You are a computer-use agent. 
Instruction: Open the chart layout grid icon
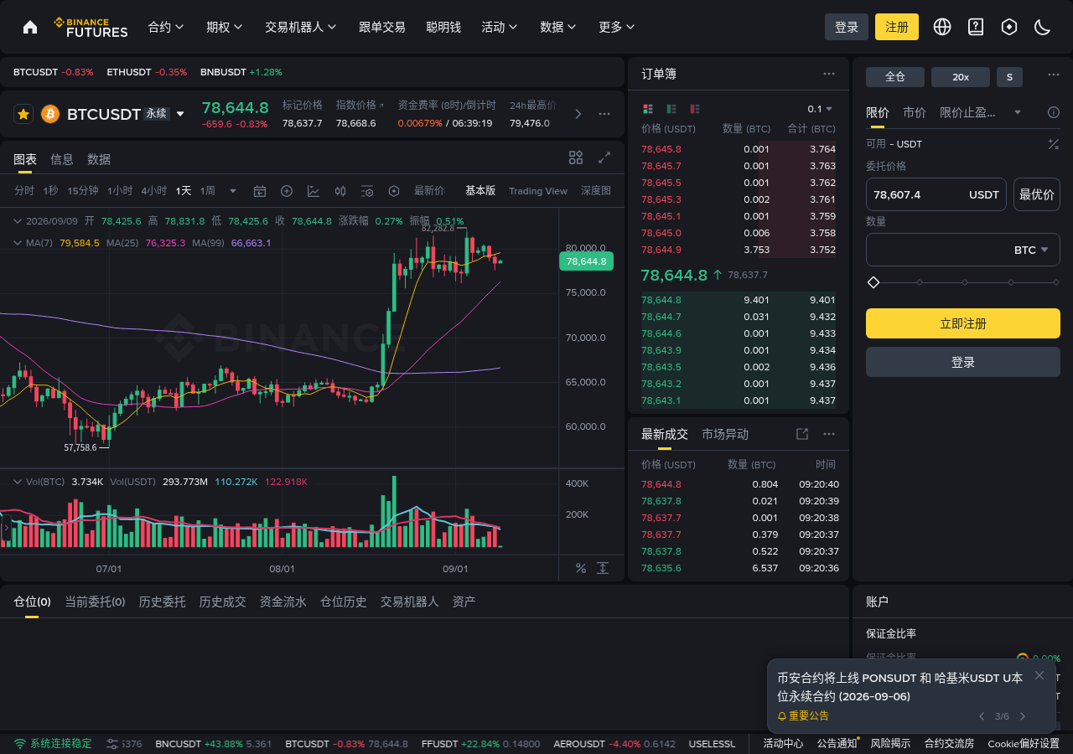pyautogui.click(x=576, y=158)
